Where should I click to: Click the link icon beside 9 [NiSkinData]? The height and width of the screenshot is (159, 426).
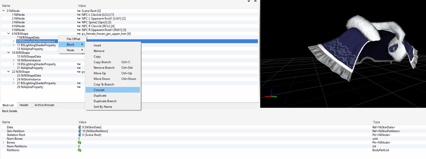pos(79,127)
